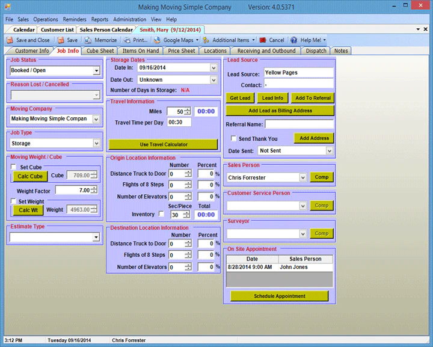Click the Referral Name input field

(x=299, y=124)
